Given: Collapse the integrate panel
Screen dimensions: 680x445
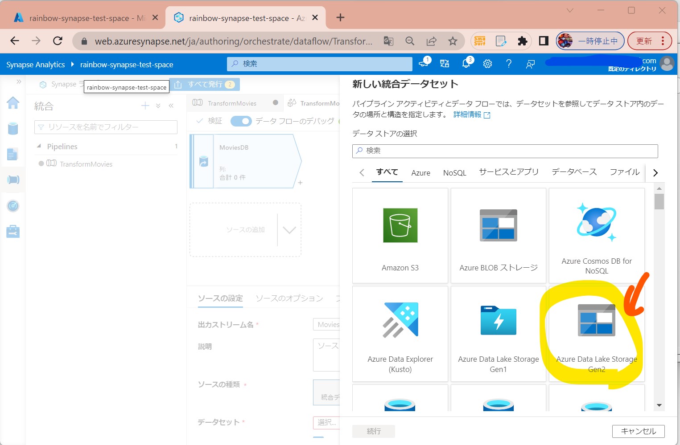Looking at the screenshot, I should pos(171,106).
